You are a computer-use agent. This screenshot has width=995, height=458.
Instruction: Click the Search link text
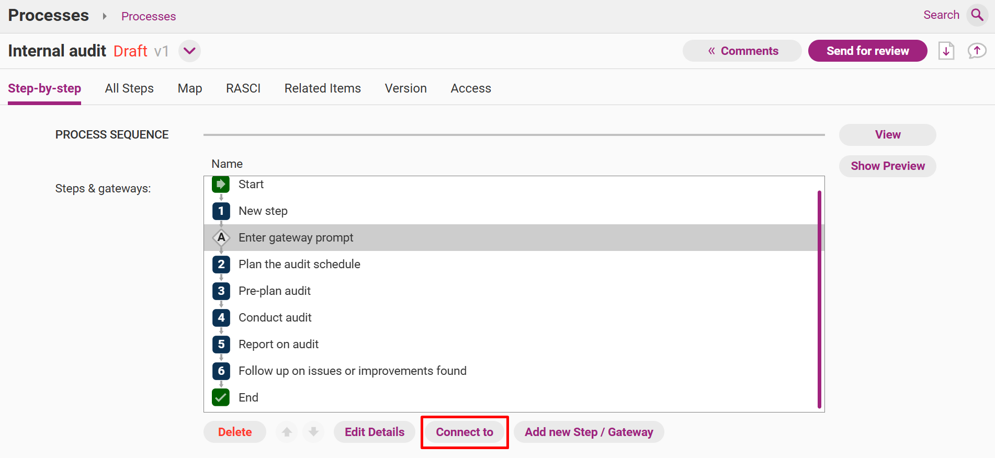[941, 15]
